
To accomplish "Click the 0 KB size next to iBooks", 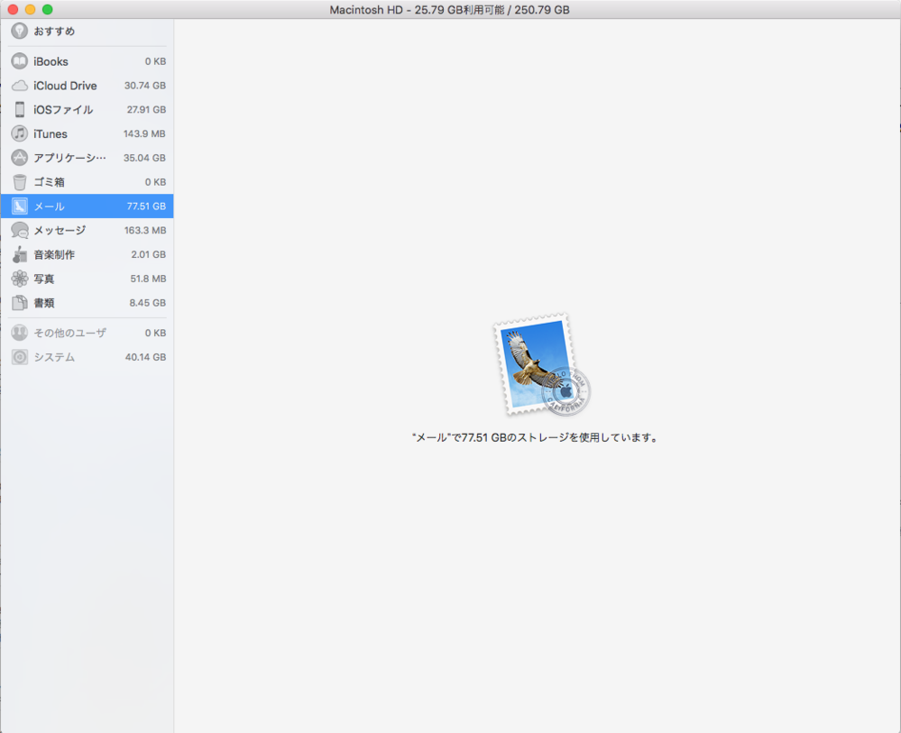I will [x=155, y=61].
